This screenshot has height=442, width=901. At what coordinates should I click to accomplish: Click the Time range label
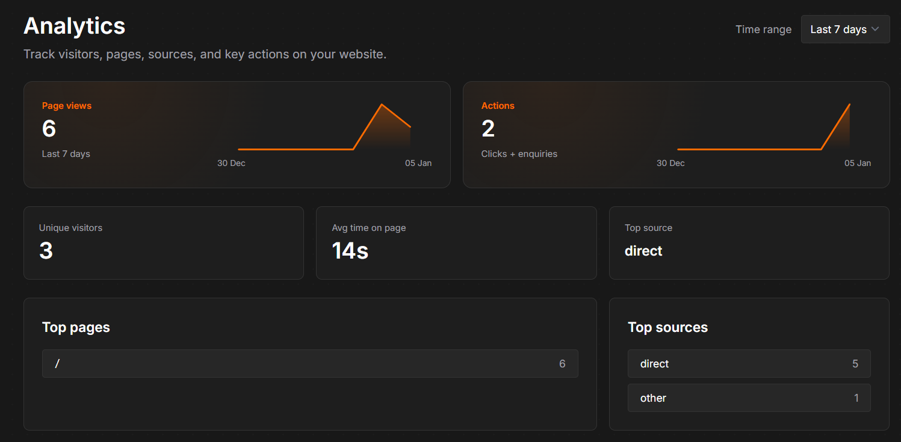(763, 29)
